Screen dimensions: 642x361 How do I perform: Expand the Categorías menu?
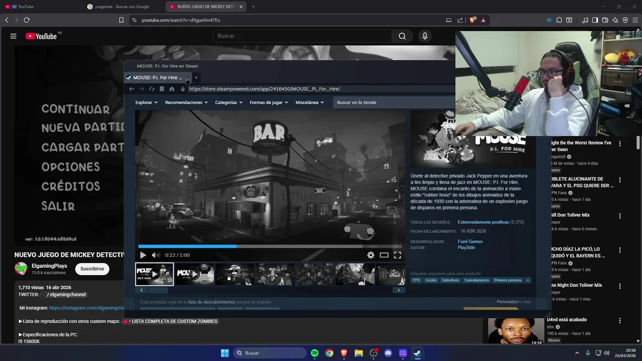pyautogui.click(x=229, y=102)
